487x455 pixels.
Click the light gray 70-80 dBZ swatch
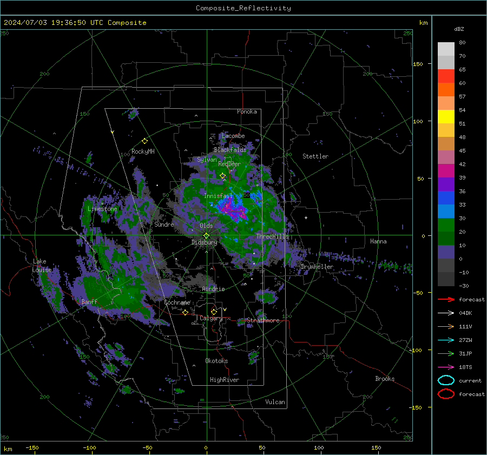tap(446, 49)
